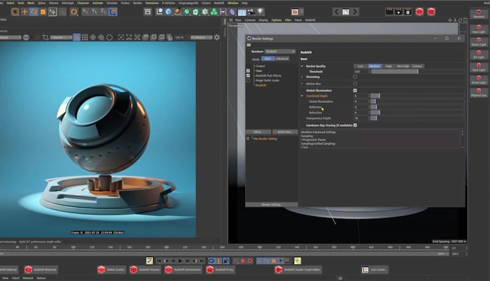This screenshot has width=490, height=281.
Task: Enable the Denoising checkbox
Action: (x=355, y=77)
